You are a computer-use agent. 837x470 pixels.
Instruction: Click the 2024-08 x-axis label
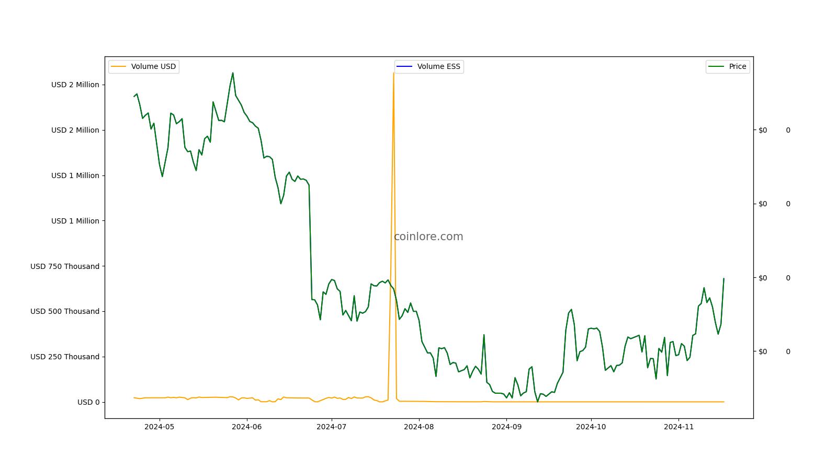click(x=418, y=427)
